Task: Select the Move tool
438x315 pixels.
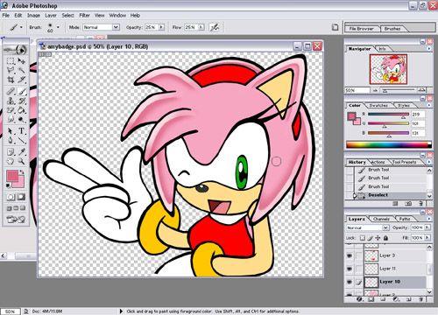Action: [x=22, y=61]
